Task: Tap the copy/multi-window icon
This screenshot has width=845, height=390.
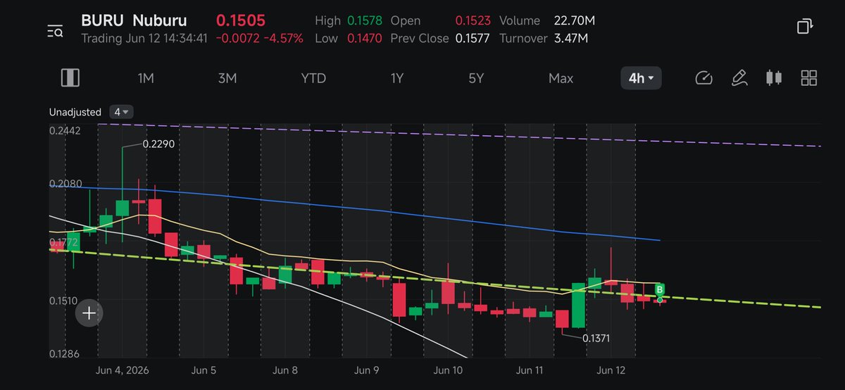Action: pos(804,27)
